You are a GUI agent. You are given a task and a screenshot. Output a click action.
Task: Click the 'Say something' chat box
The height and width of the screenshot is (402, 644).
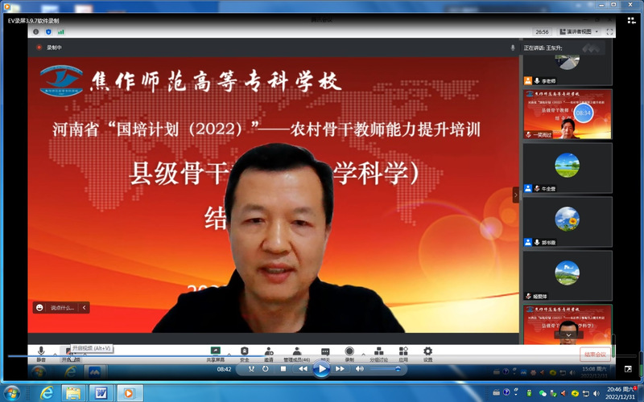pos(56,307)
